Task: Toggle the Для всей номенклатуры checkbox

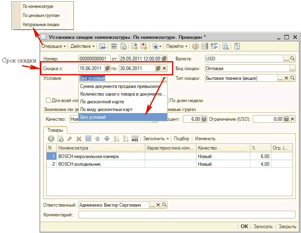Action: (49, 100)
